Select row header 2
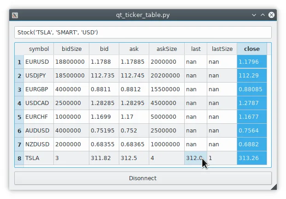 point(19,76)
